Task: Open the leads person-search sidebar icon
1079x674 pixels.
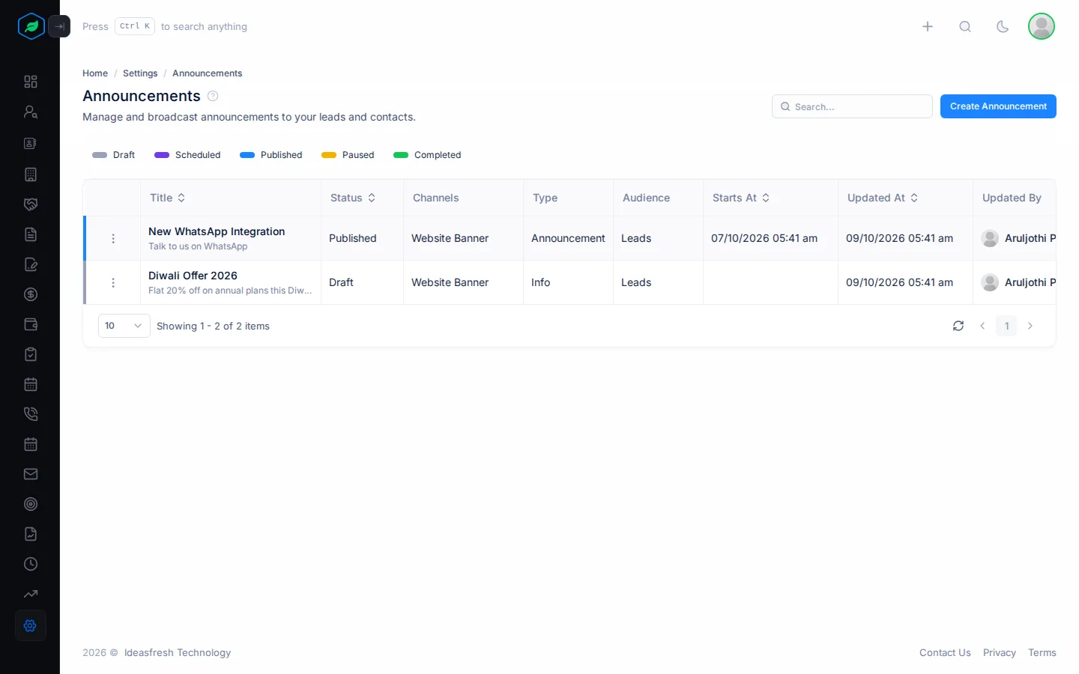Action: (x=31, y=112)
